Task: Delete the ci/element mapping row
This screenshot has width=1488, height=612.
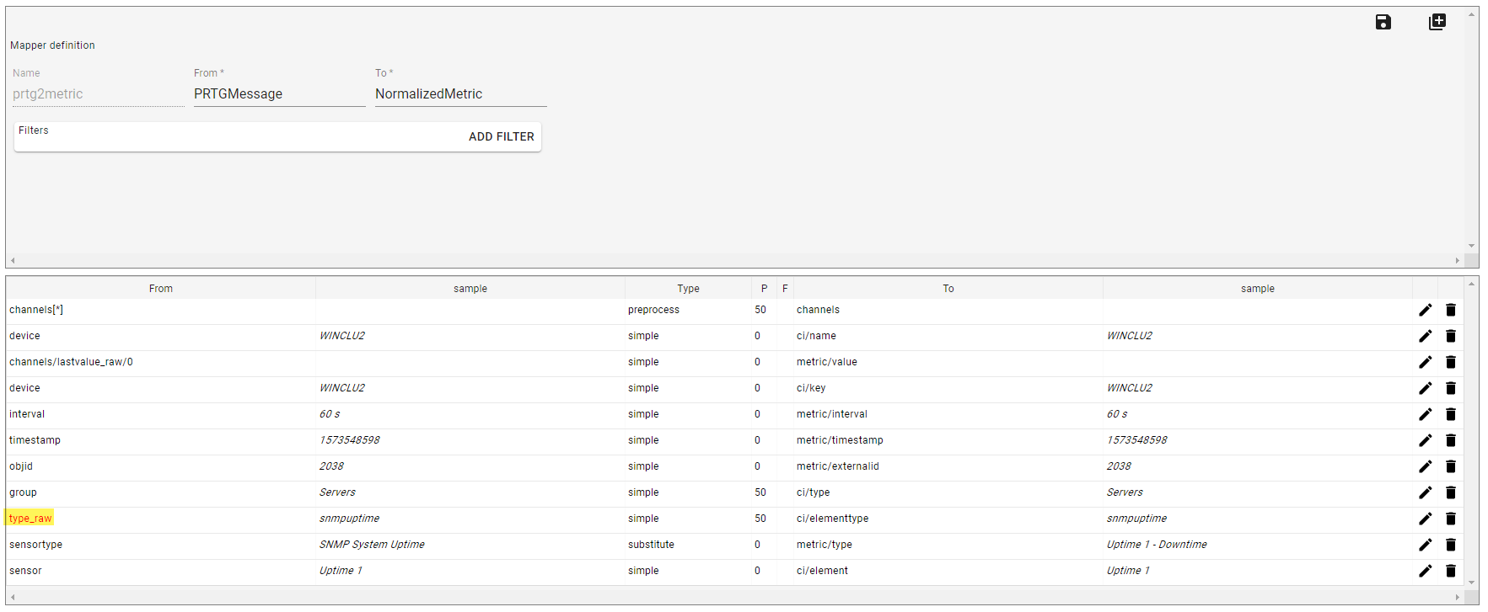Action: pyautogui.click(x=1450, y=571)
